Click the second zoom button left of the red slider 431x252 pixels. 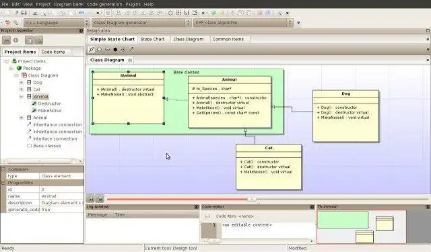100,199
